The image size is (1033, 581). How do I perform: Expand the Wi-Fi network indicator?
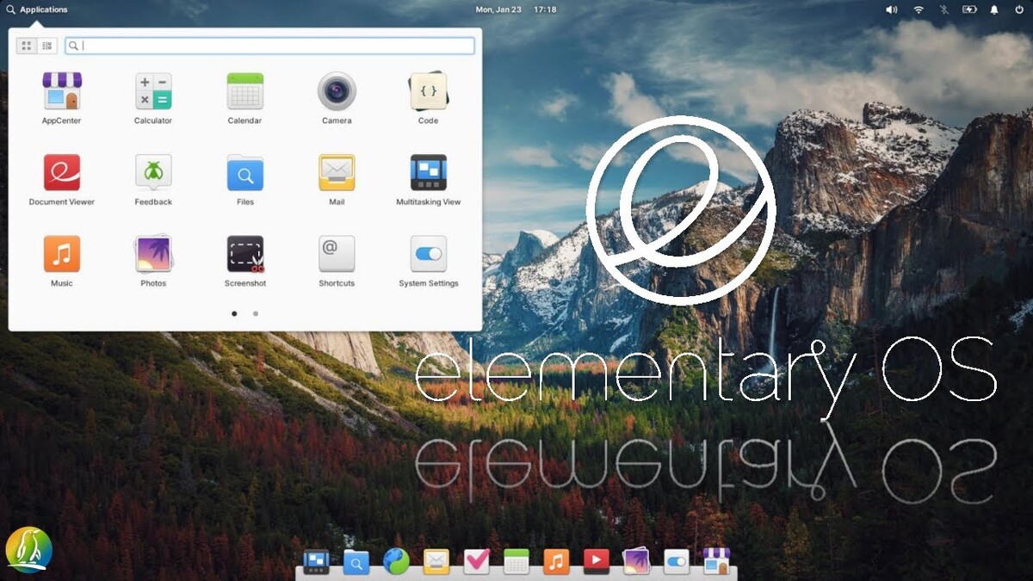(x=919, y=9)
